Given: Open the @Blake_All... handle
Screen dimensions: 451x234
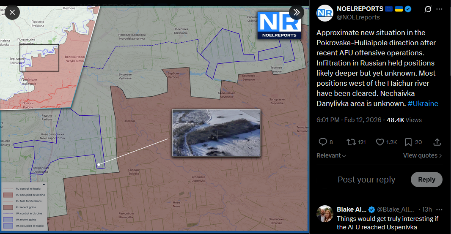Looking at the screenshot, I should tap(396, 210).
